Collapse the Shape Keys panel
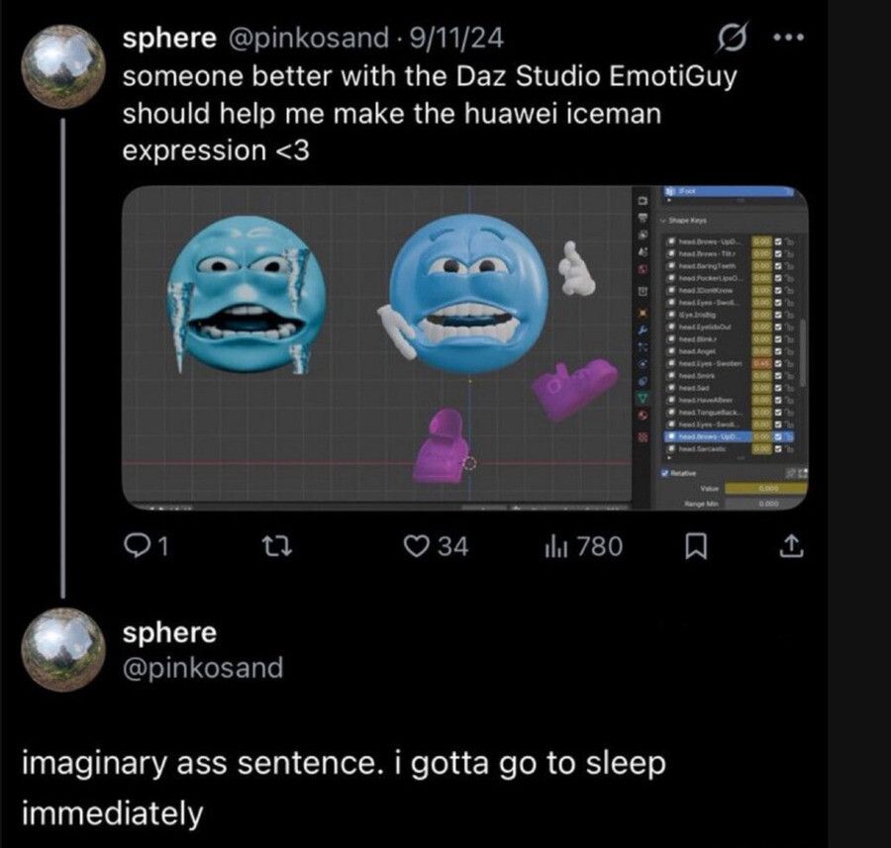This screenshot has width=891, height=848. (662, 222)
